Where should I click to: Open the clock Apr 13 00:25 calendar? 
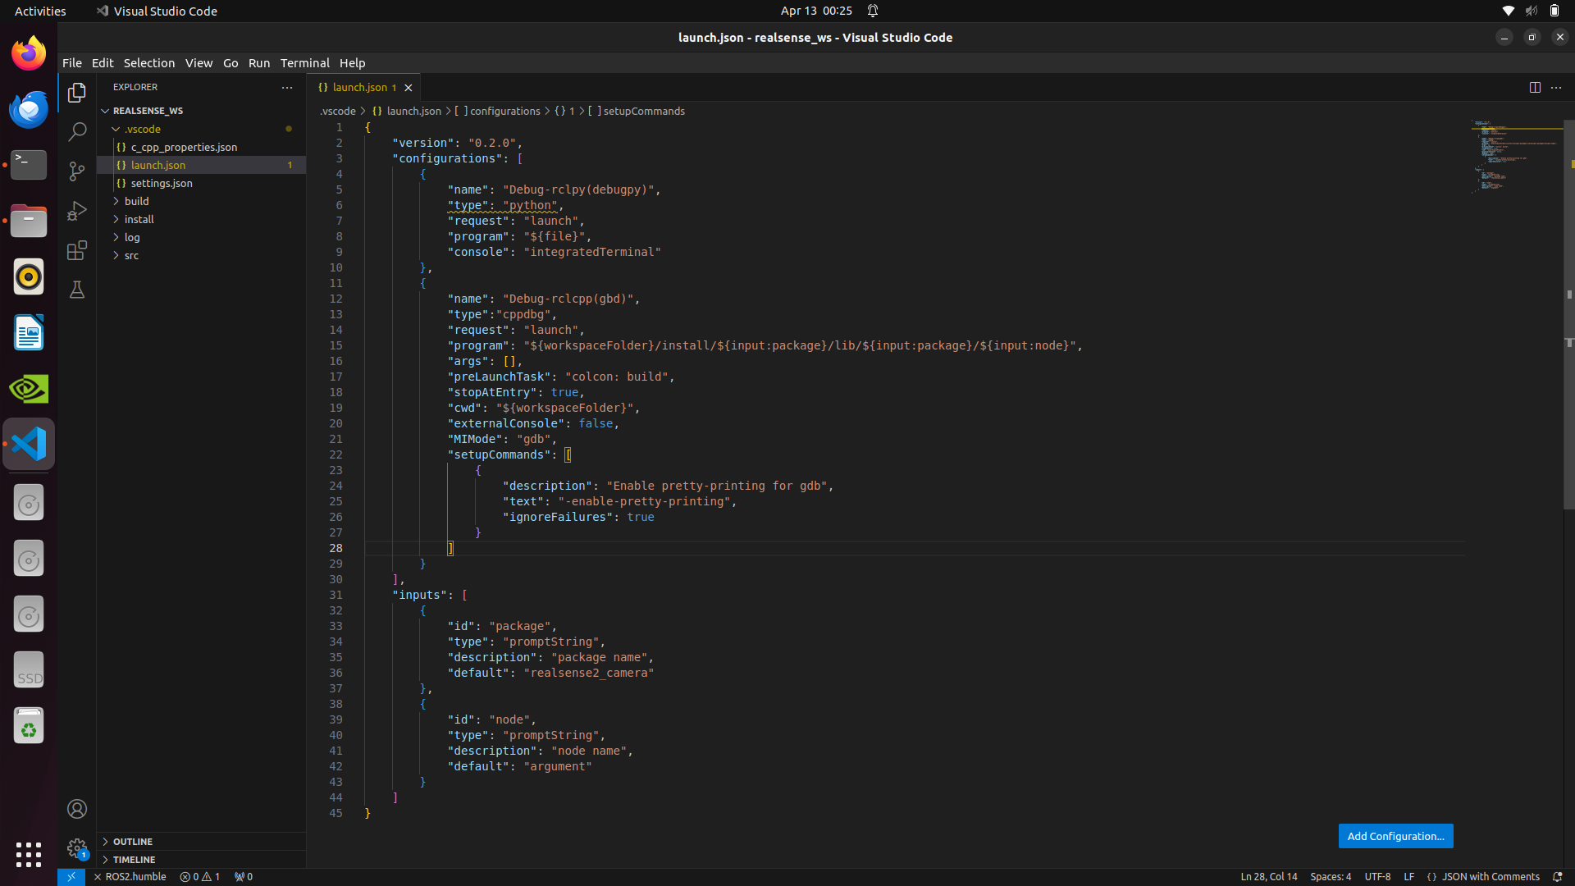point(816,11)
